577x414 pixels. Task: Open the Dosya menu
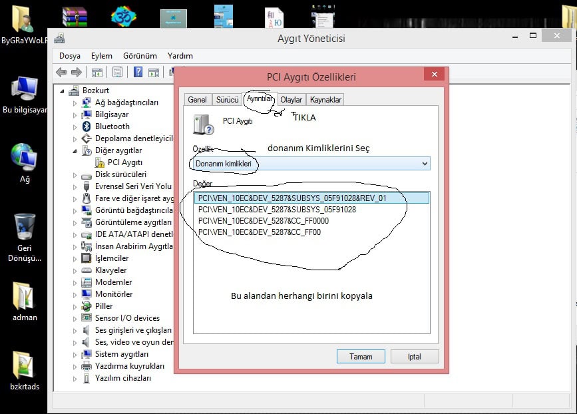point(70,56)
